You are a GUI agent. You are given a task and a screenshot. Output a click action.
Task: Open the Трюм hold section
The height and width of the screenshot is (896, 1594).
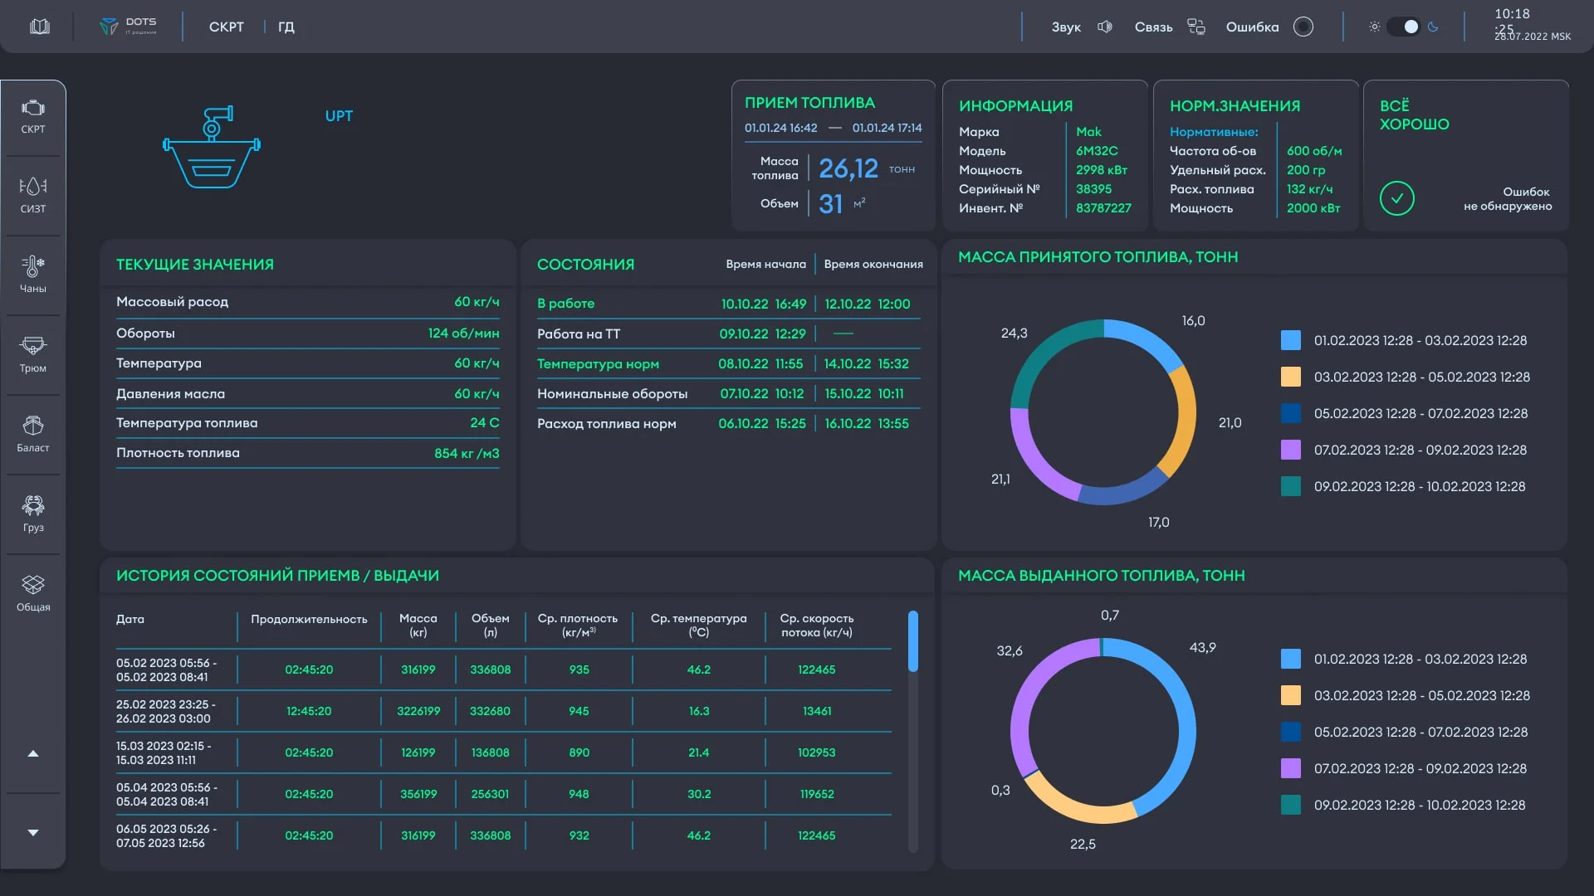pyautogui.click(x=33, y=354)
